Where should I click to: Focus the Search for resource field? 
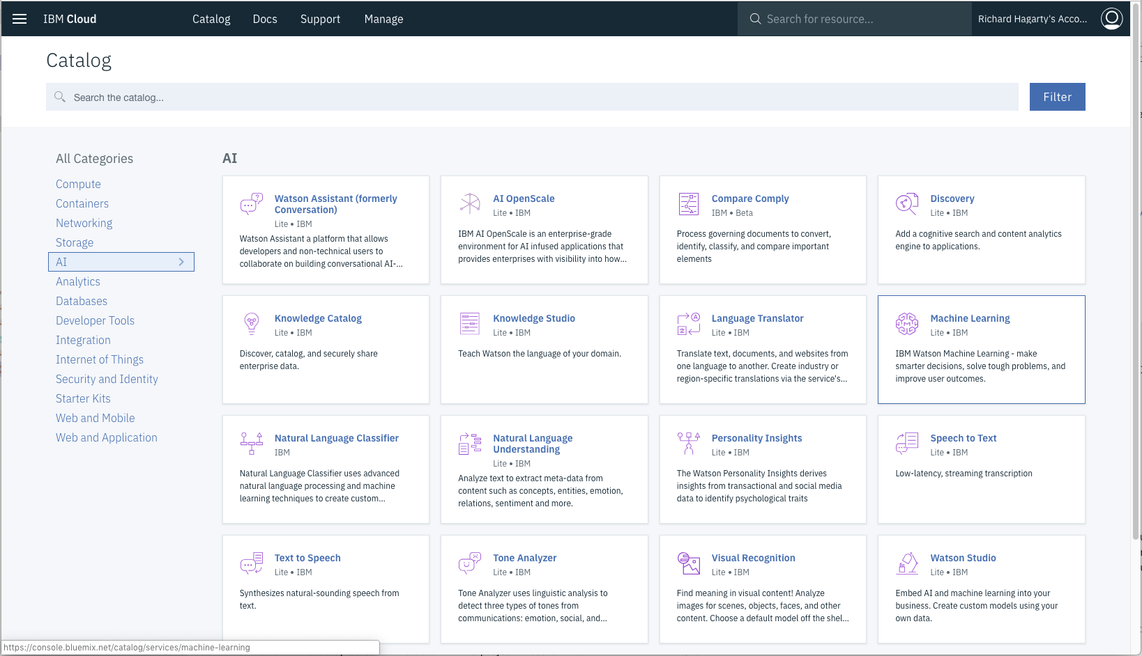pyautogui.click(x=855, y=19)
